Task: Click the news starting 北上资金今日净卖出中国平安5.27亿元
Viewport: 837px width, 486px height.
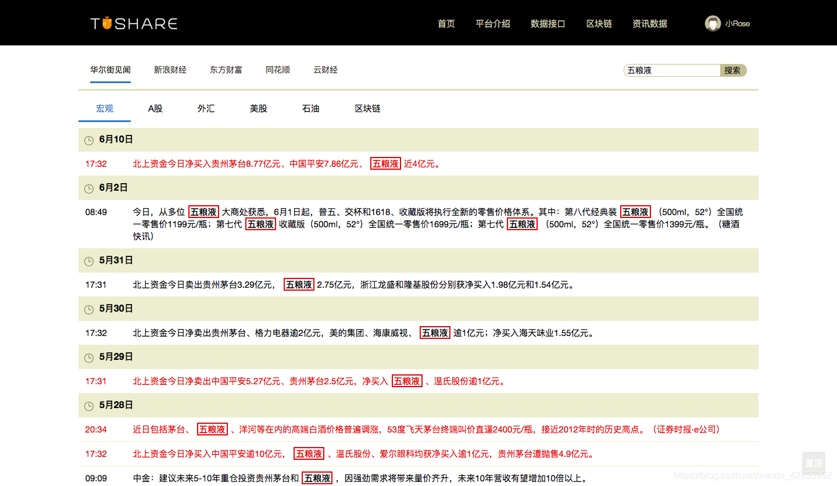Action: click(320, 381)
